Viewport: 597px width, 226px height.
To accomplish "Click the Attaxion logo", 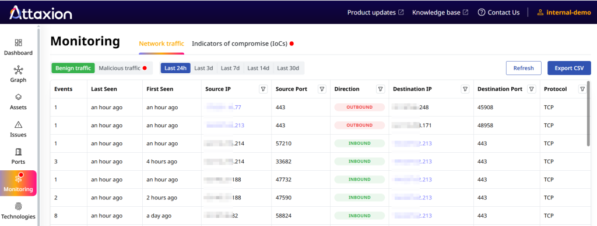I will (x=40, y=13).
